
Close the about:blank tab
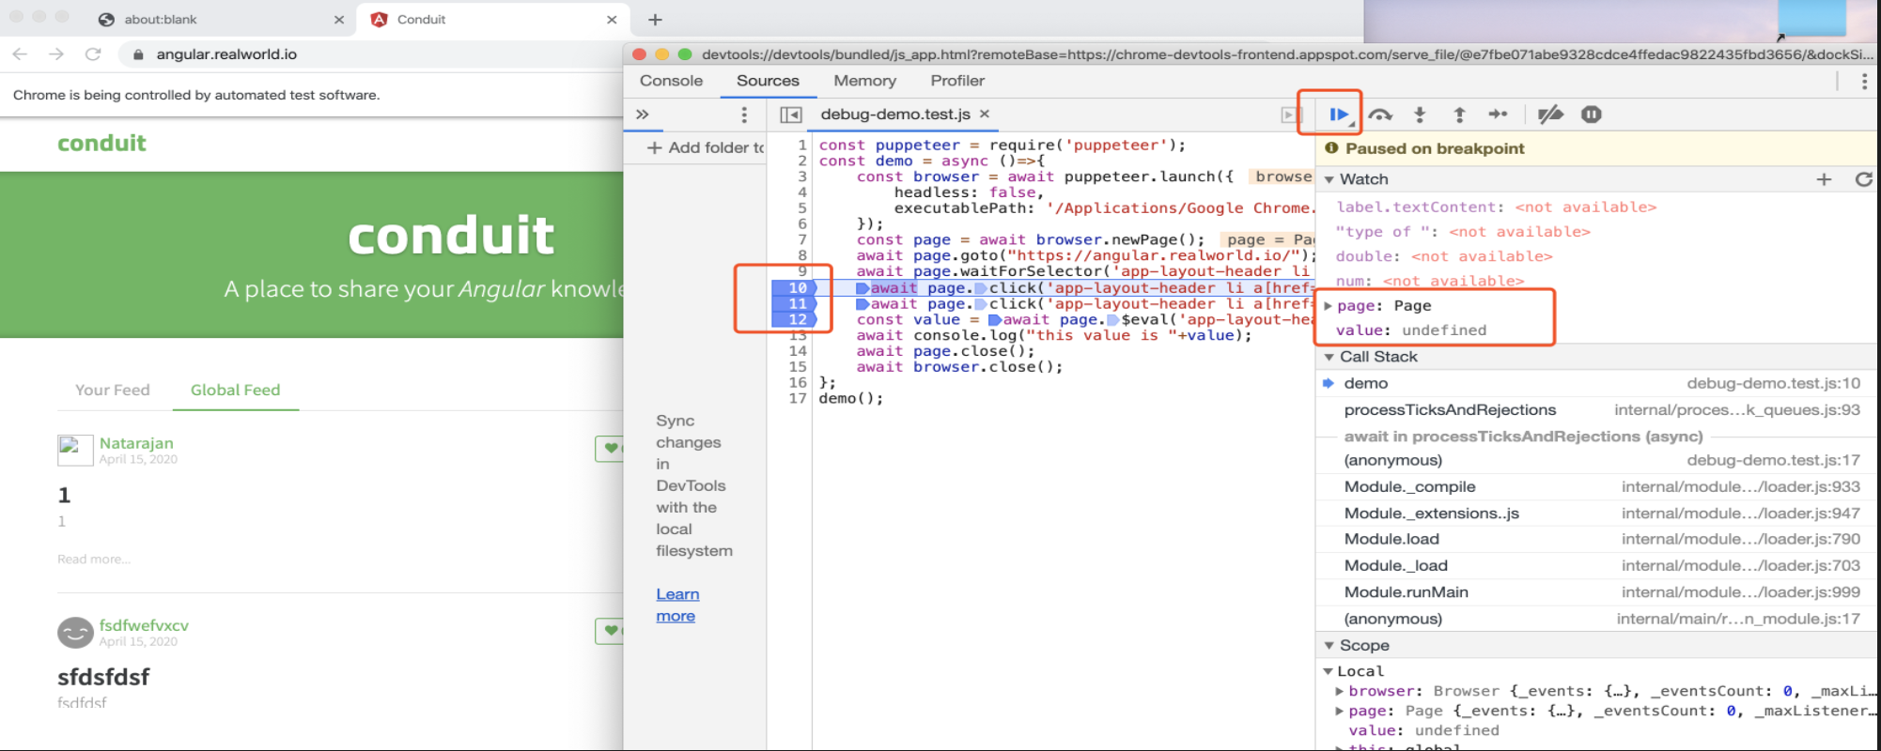[339, 19]
